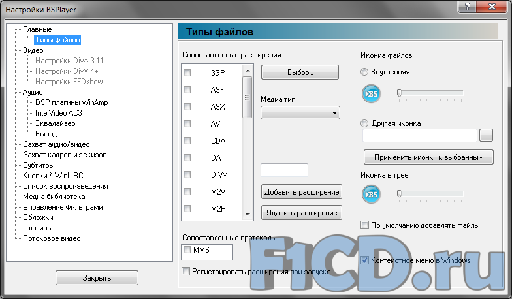Click the Иконка в трее size slider
Screen dimensions: 512x299
[x=430, y=195]
